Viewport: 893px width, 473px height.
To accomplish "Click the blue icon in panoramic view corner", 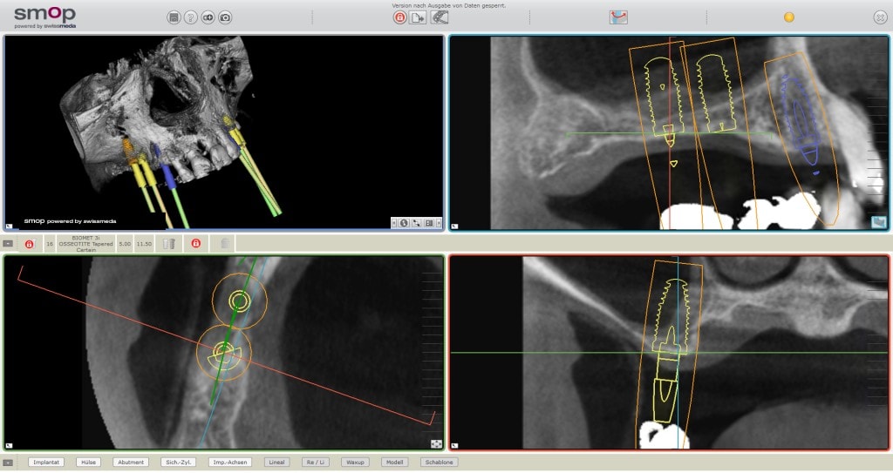I will pyautogui.click(x=879, y=222).
